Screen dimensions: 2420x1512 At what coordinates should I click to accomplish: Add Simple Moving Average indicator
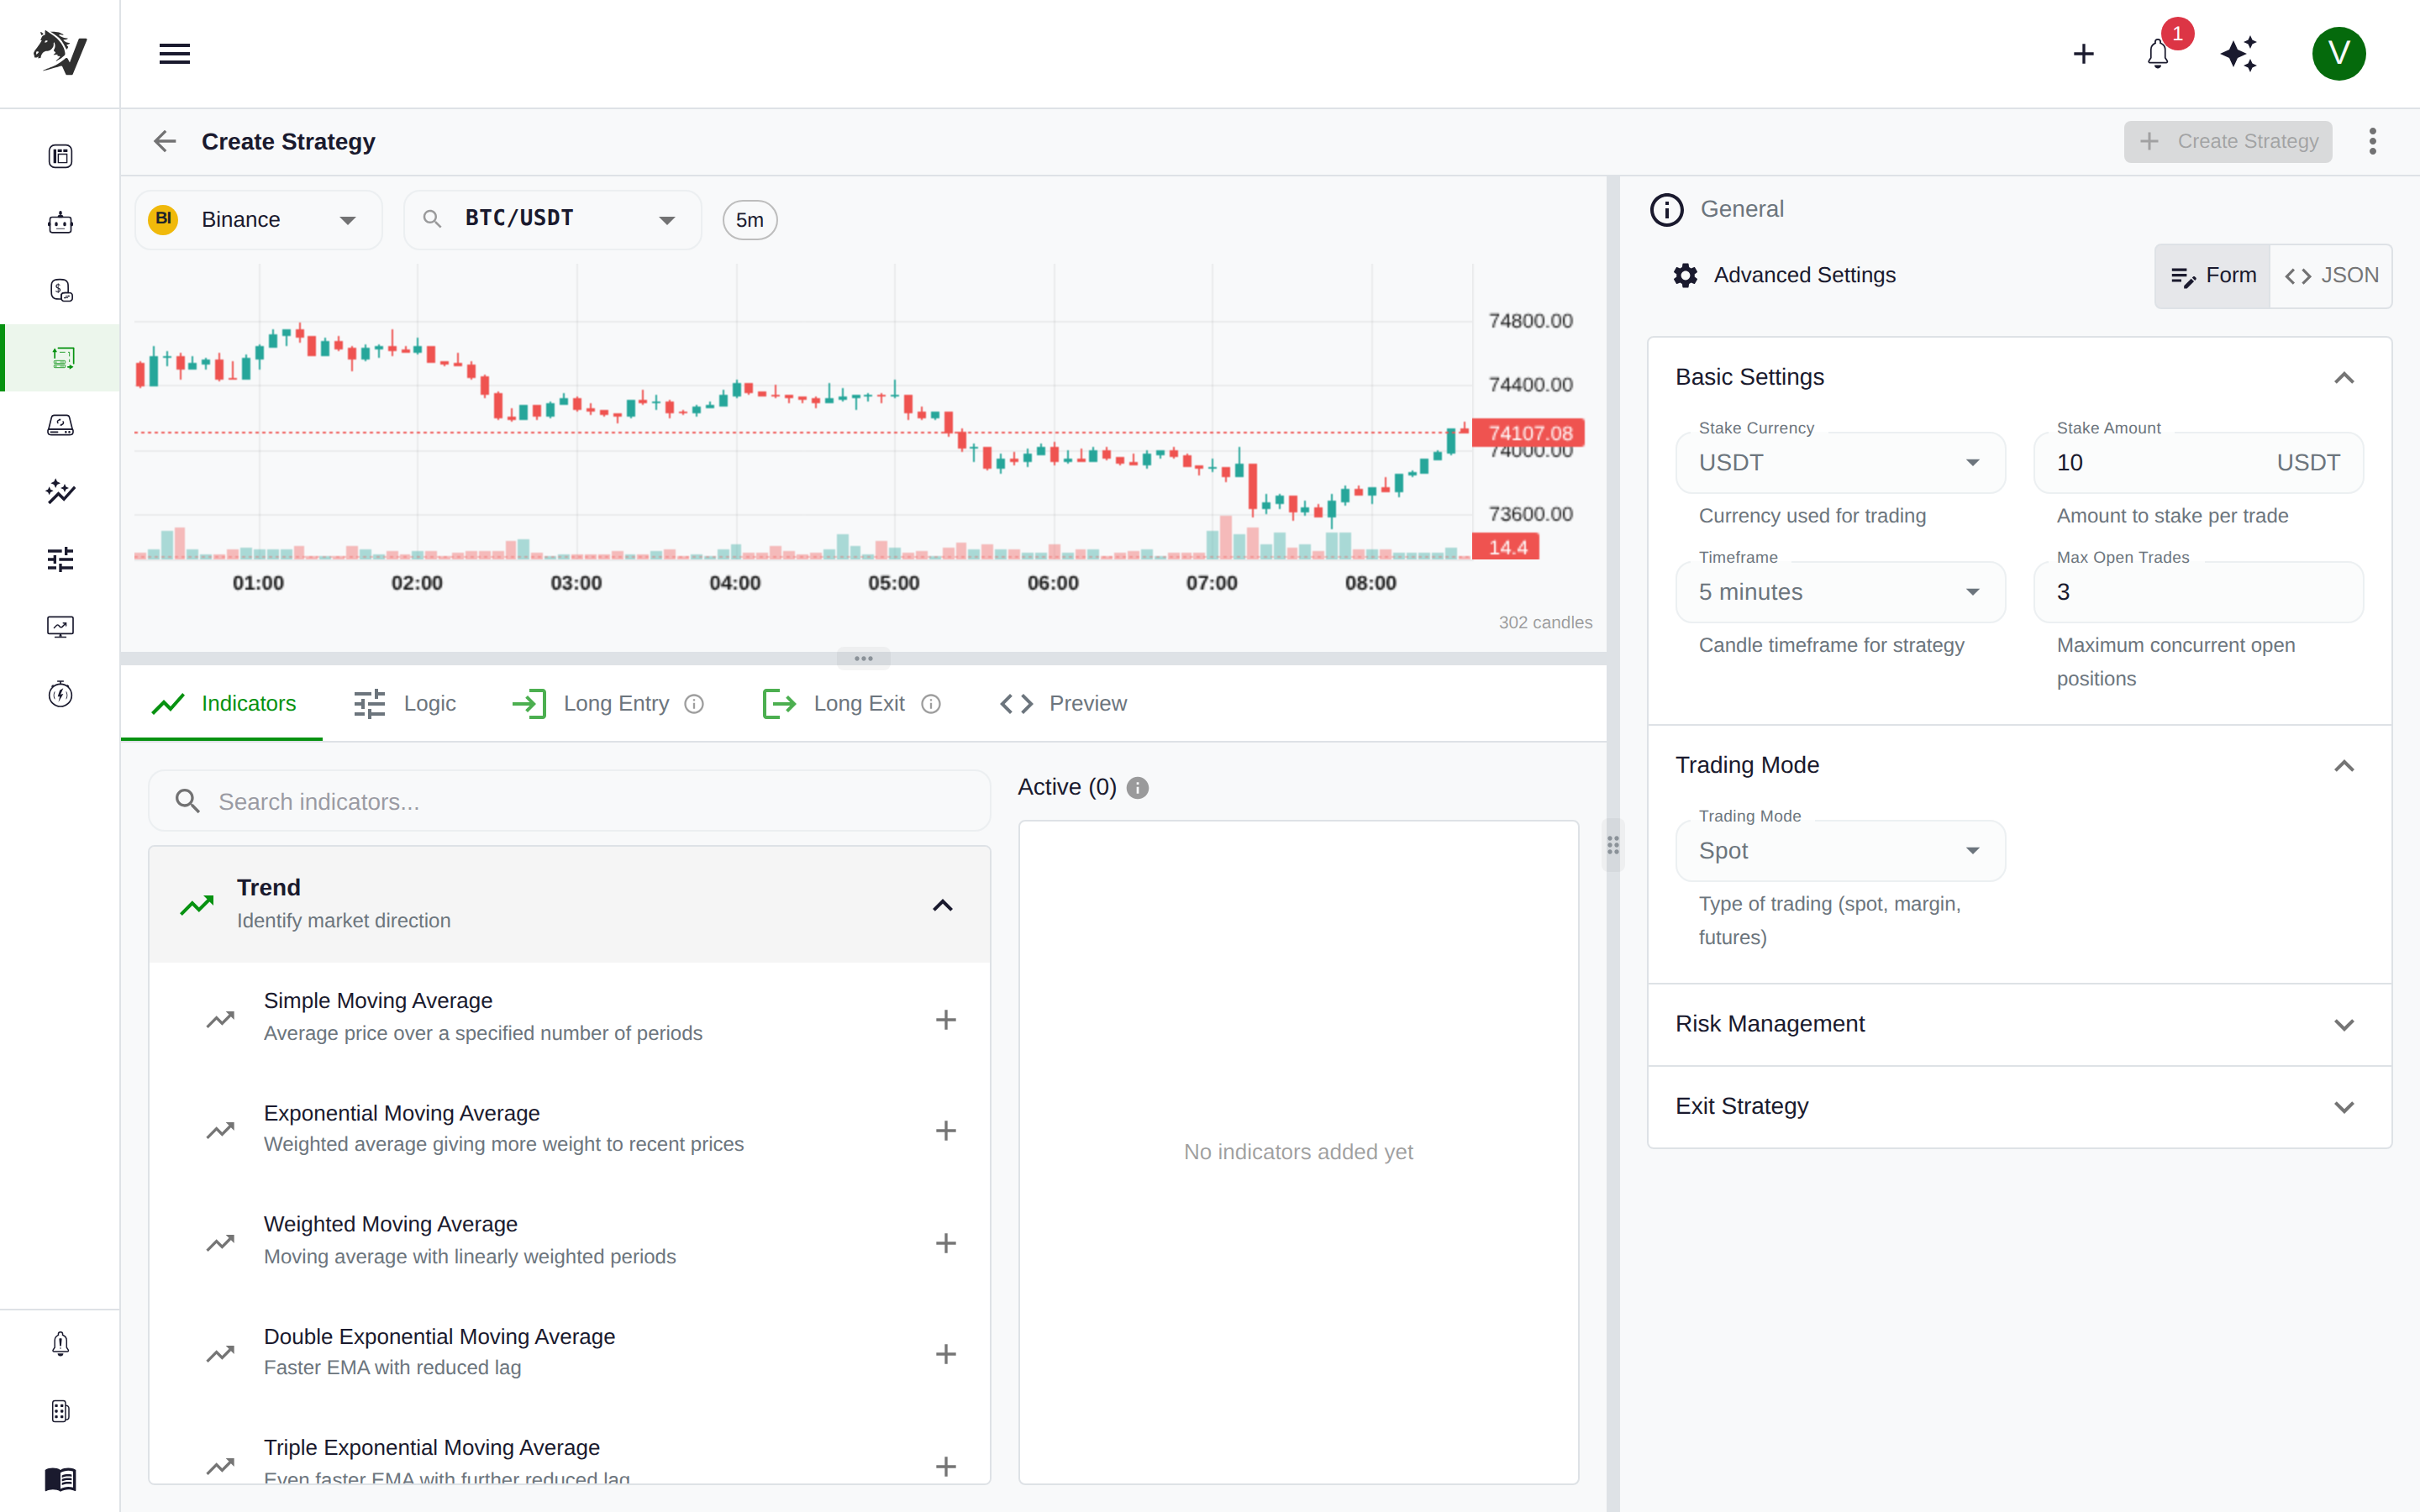(x=946, y=1019)
